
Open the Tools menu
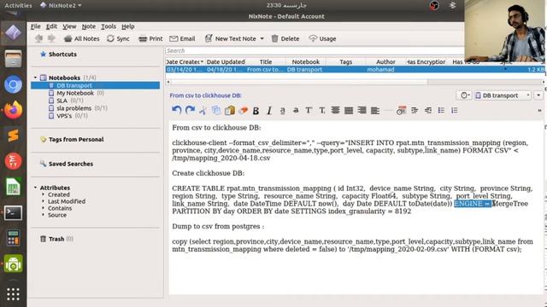[109, 26]
